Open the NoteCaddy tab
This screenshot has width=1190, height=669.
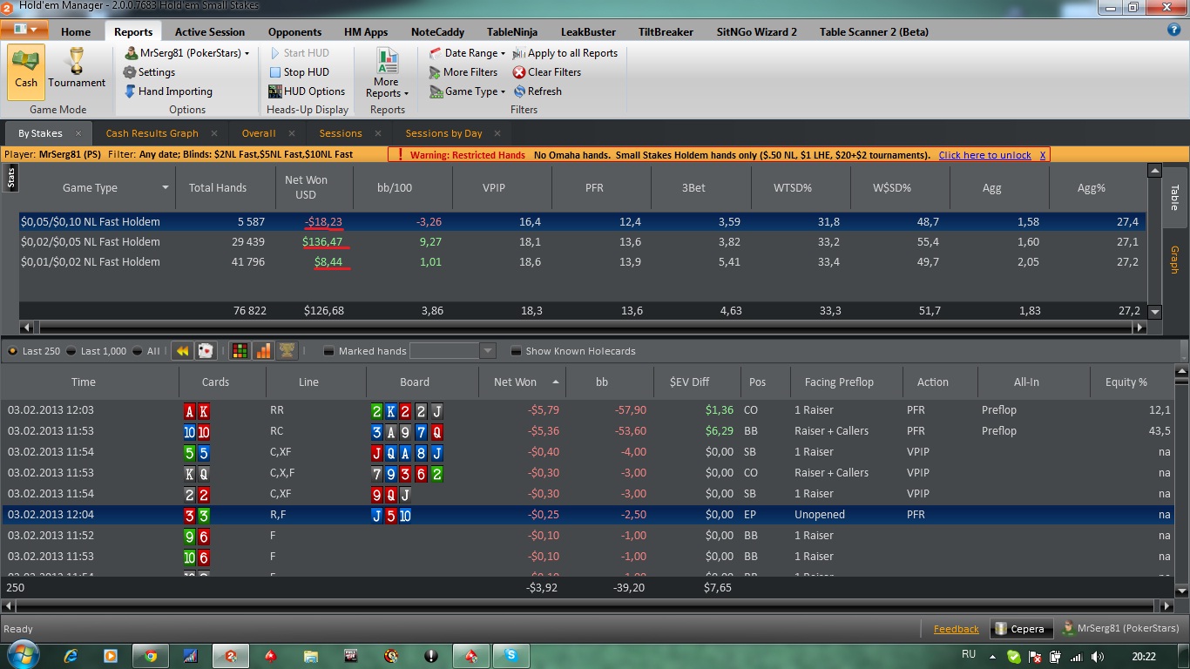pos(437,32)
